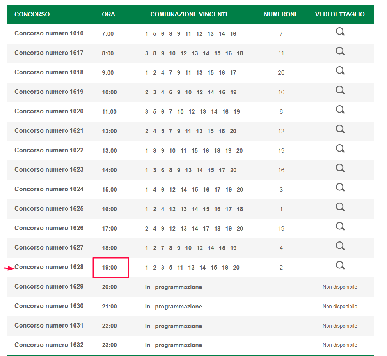This screenshot has height=356, width=387.
Task: Select the 'Concorso numero 1626' label
Action: click(x=49, y=228)
